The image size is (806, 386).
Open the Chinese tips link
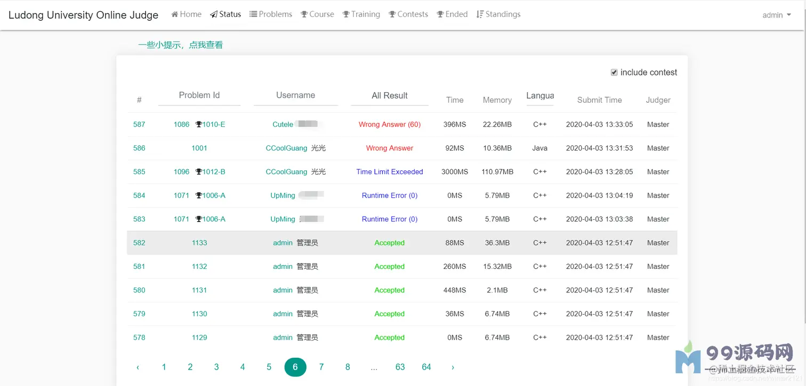(180, 45)
